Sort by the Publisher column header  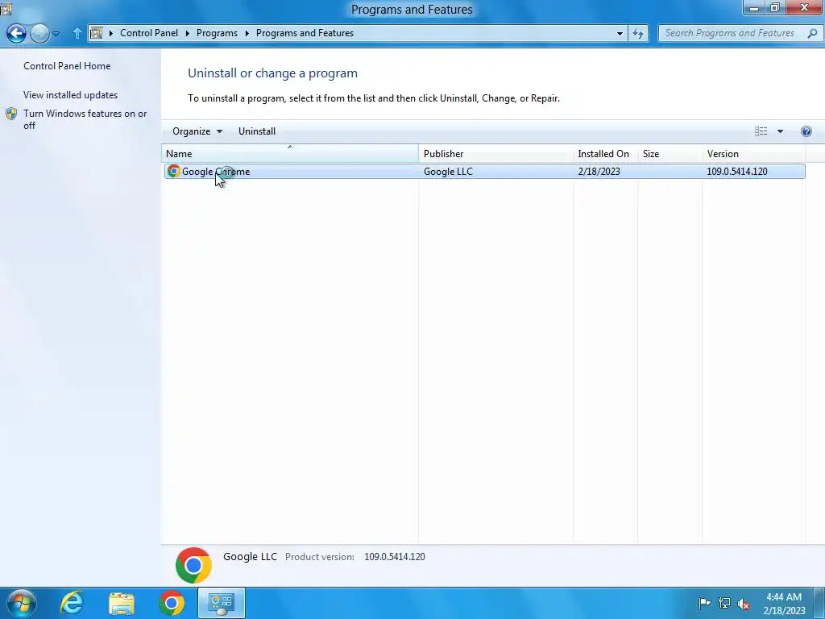coord(495,154)
